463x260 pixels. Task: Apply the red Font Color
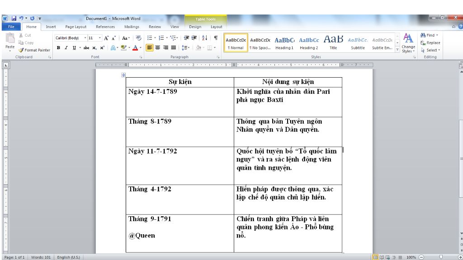point(135,48)
